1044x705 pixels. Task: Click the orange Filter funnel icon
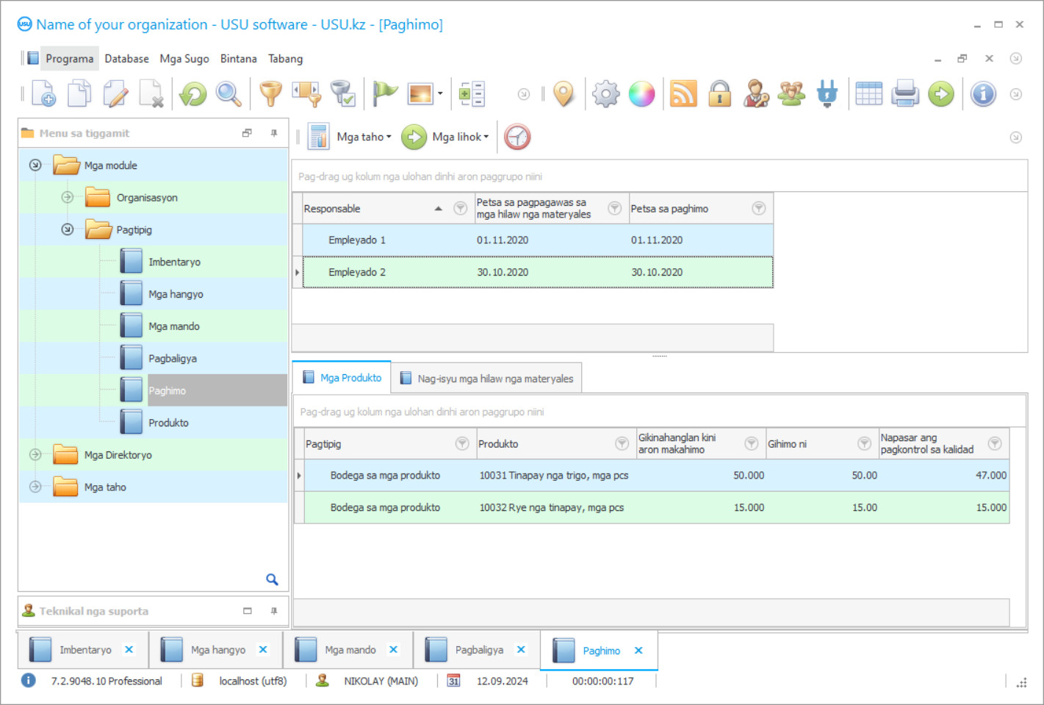[x=271, y=93]
